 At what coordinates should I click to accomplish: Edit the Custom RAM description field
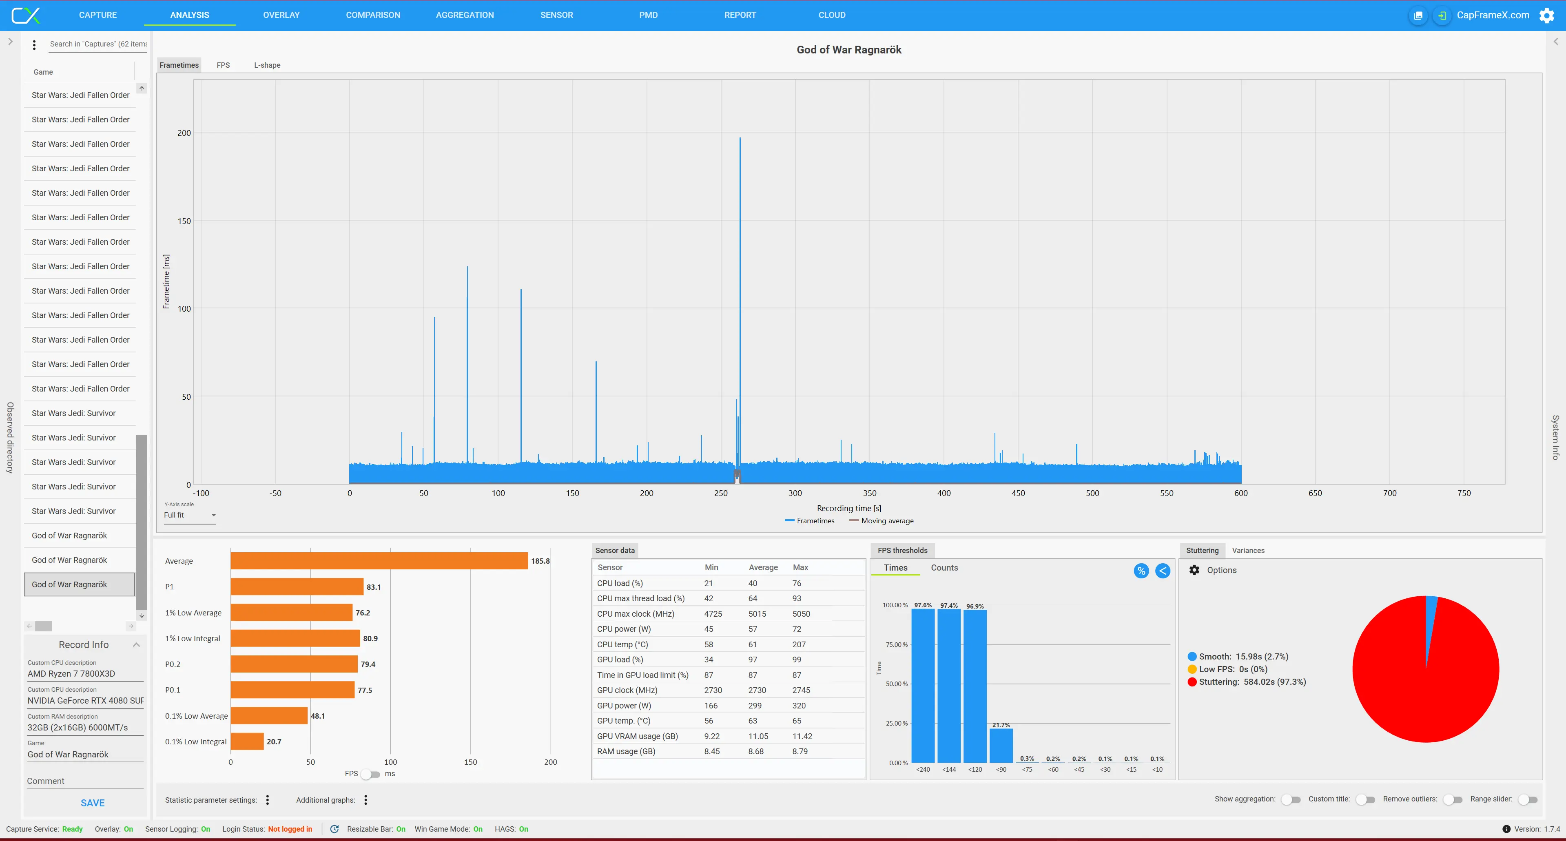[x=85, y=727]
